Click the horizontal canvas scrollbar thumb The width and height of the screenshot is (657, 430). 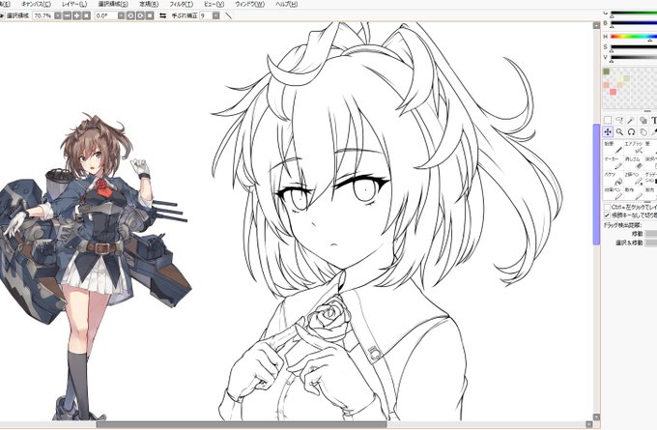(x=242, y=424)
